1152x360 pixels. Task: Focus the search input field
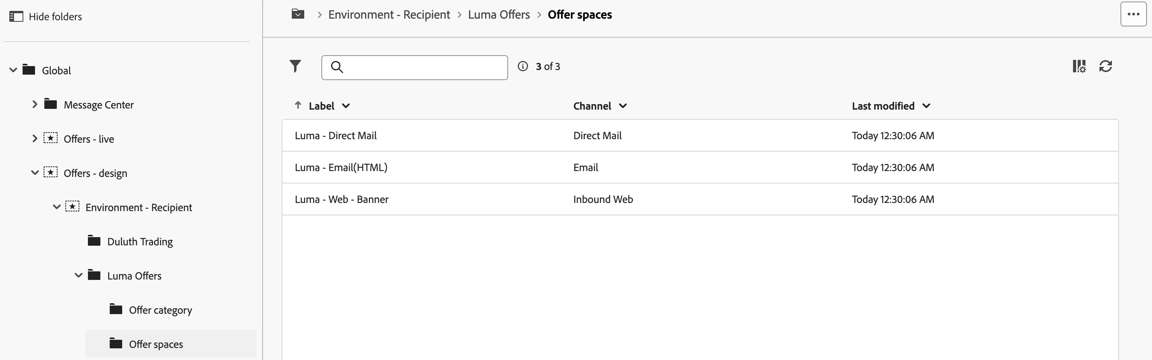pyautogui.click(x=415, y=67)
